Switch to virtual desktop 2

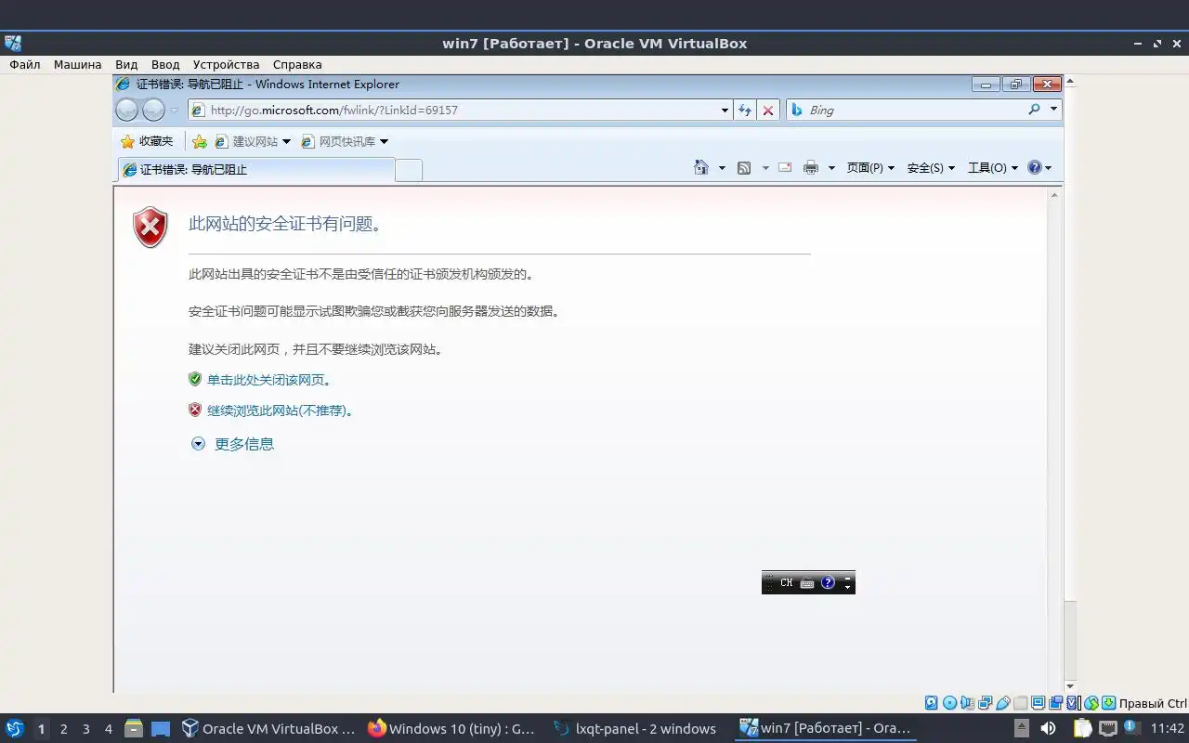click(63, 729)
